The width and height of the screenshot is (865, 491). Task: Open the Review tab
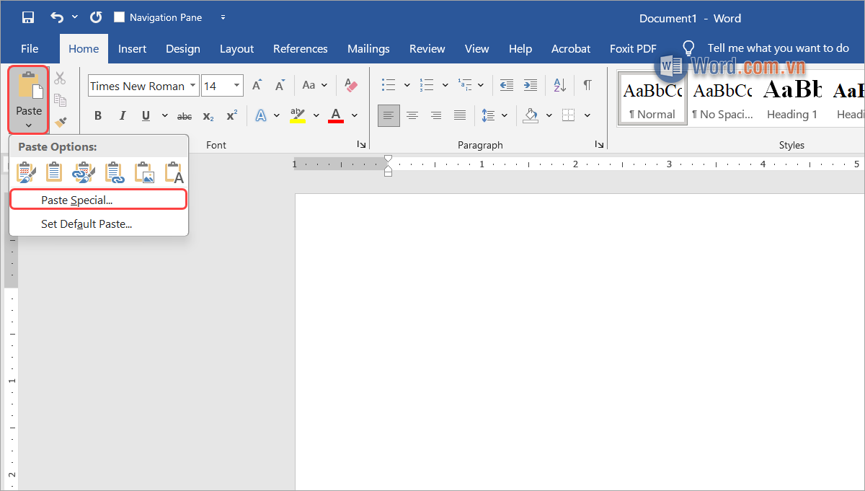point(427,49)
